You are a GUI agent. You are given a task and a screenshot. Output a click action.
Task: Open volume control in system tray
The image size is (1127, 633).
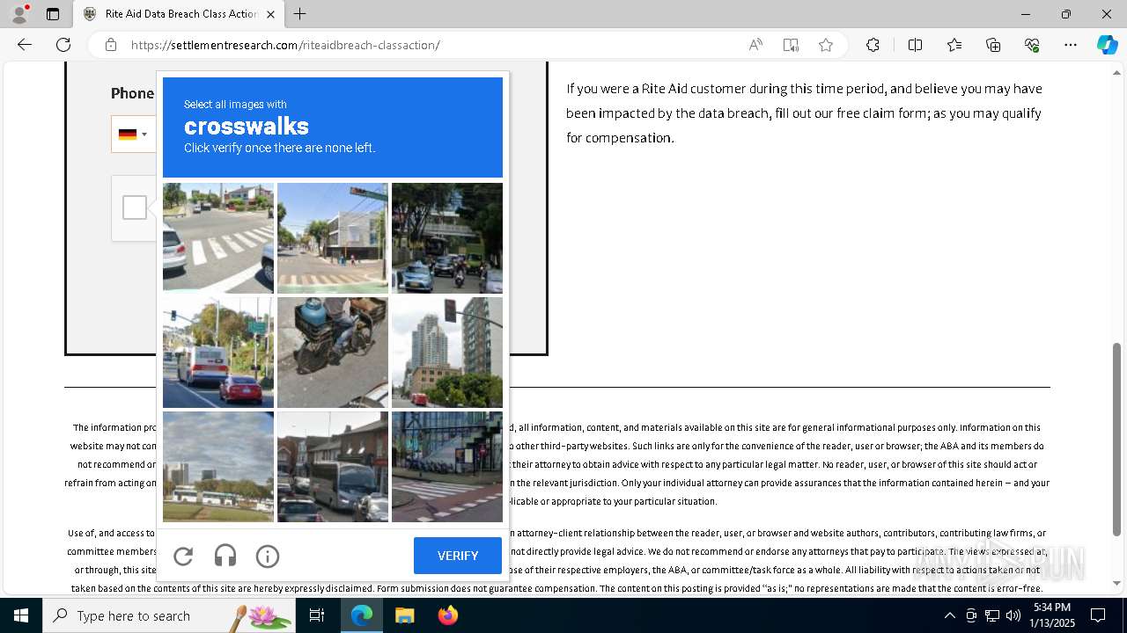[x=1013, y=615]
